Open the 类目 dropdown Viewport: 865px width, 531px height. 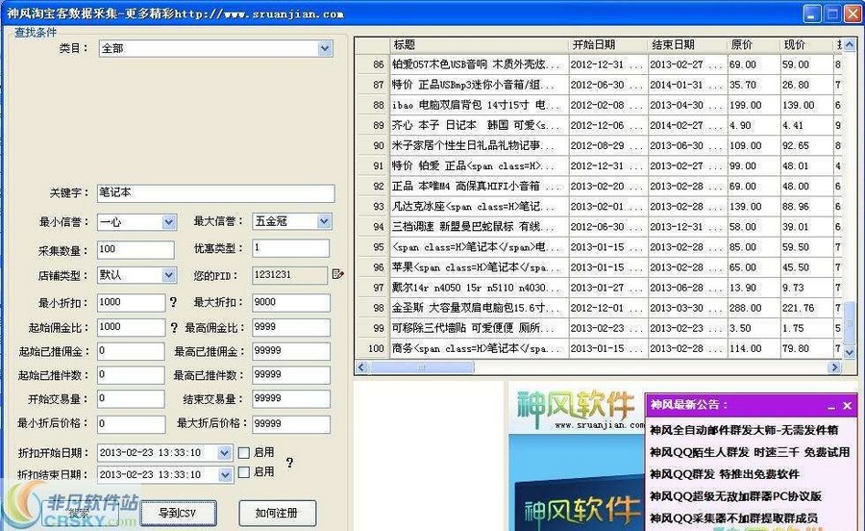325,48
